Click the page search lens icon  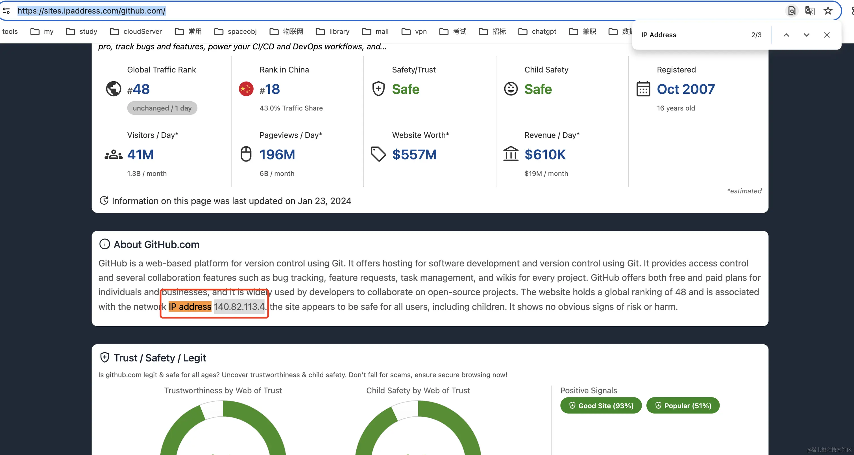pyautogui.click(x=792, y=11)
